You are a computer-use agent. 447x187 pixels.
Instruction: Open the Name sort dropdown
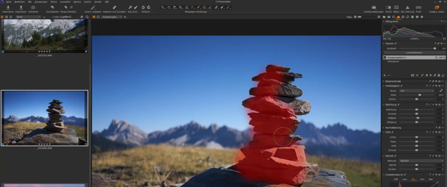tap(28, 17)
